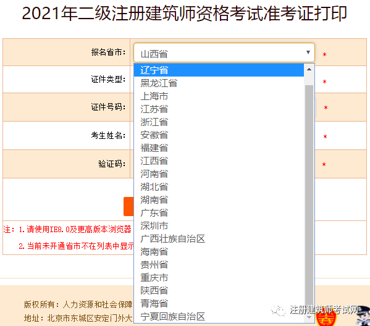Select 上海市 option

tap(219, 96)
